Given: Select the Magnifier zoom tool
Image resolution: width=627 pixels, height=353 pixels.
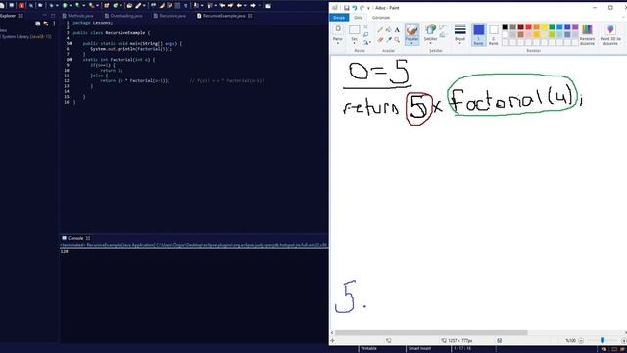Looking at the screenshot, I should [x=397, y=40].
